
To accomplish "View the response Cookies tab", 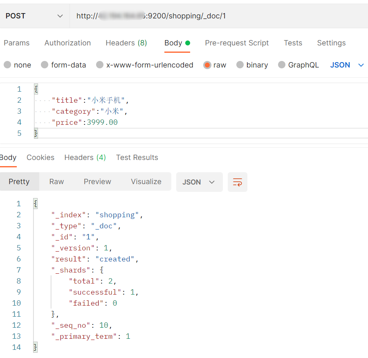I will coord(40,158).
